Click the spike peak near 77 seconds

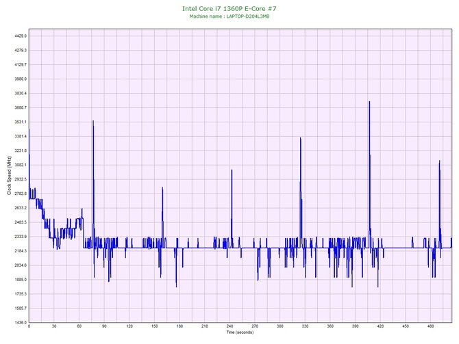tap(93, 121)
